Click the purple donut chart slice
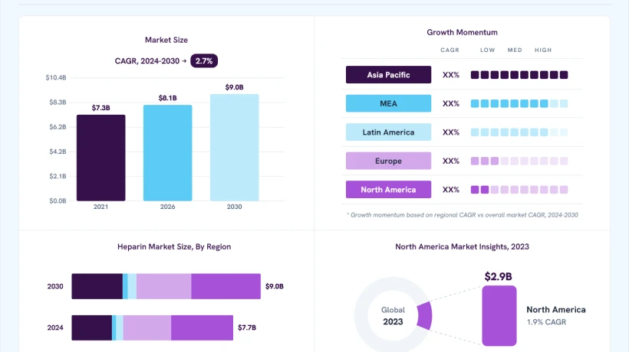This screenshot has height=352, width=629. (425, 315)
